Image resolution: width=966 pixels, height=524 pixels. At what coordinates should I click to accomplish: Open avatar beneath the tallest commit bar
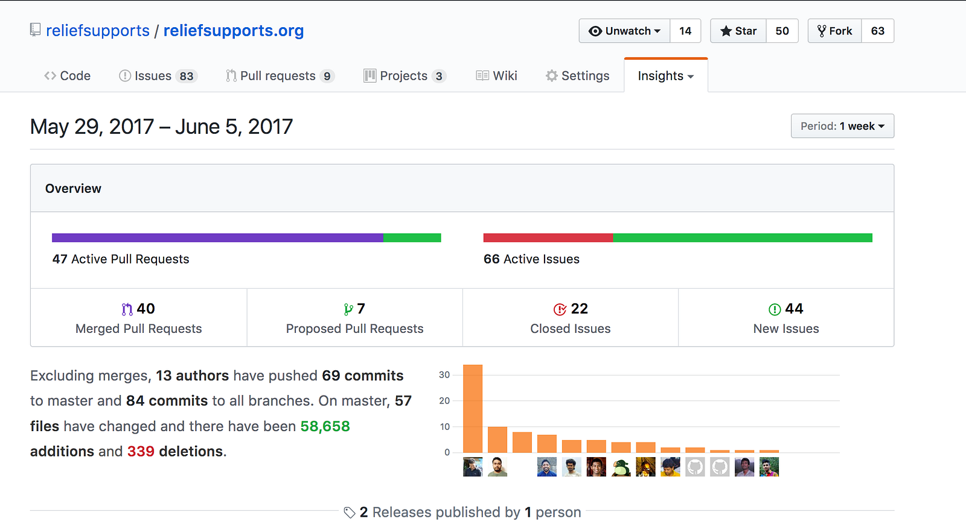coord(473,467)
